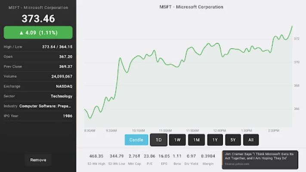Image resolution: width=306 pixels, height=172 pixels.
Task: Click the P/E ratio stat
Action: (149, 160)
